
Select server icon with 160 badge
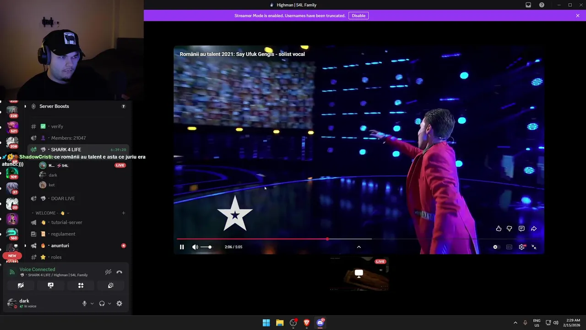coord(12,234)
